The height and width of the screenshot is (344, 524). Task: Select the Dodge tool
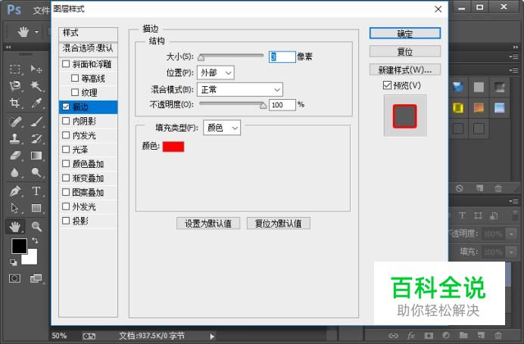pyautogui.click(x=36, y=172)
